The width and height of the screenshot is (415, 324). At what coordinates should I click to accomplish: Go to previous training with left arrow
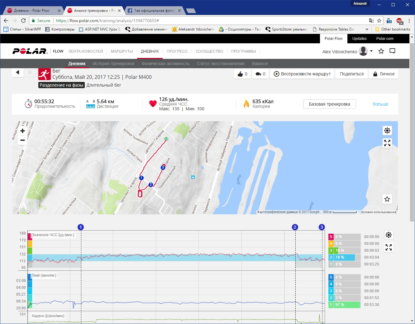18,72
